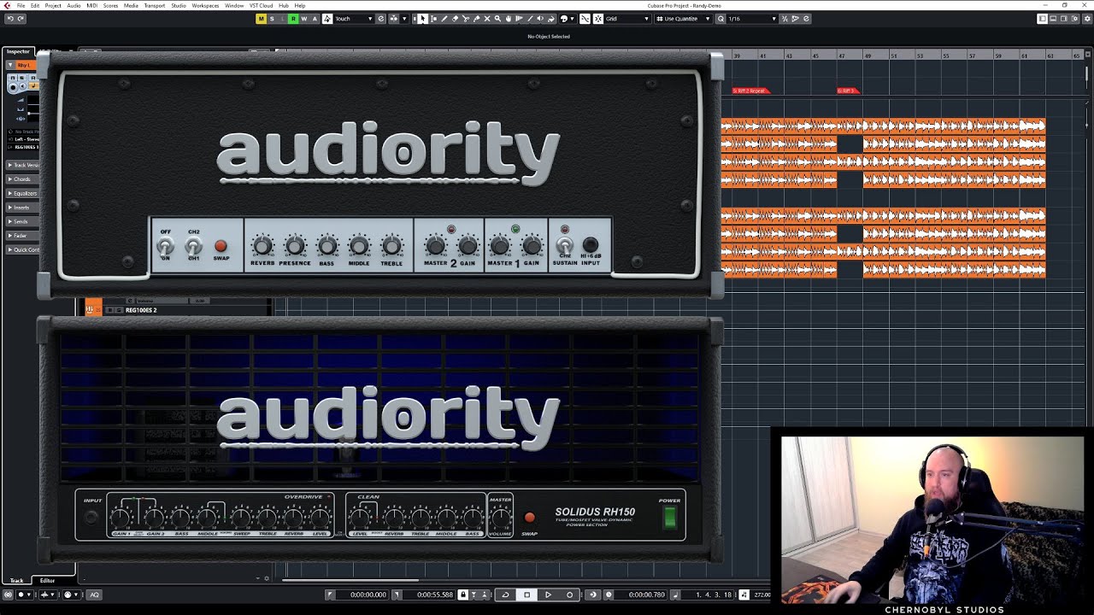Expand the Inserts inspector section
The height and width of the screenshot is (615, 1094).
tap(21, 208)
